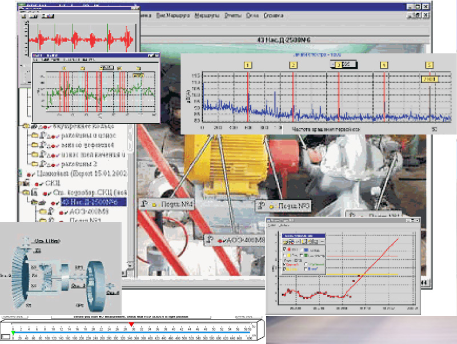Click the Подш.№3 bearing label on the photo
This screenshot has height=344, width=457.
283,206
